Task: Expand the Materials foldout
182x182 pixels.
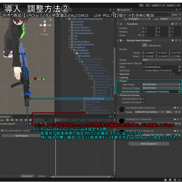Action: click(x=118, y=74)
